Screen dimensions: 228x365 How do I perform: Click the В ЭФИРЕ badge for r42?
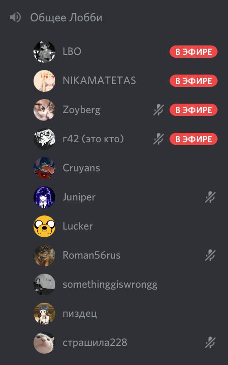pyautogui.click(x=194, y=139)
